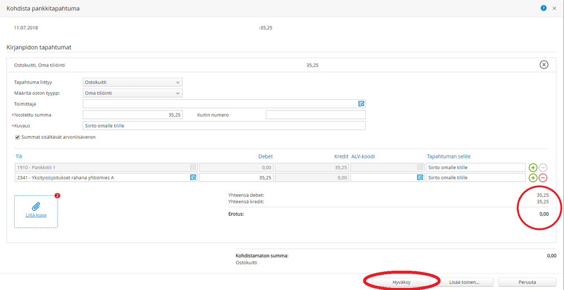Viewport: 564px width, 290px height.
Task: Click the Lisää toinen... button
Action: (466, 282)
